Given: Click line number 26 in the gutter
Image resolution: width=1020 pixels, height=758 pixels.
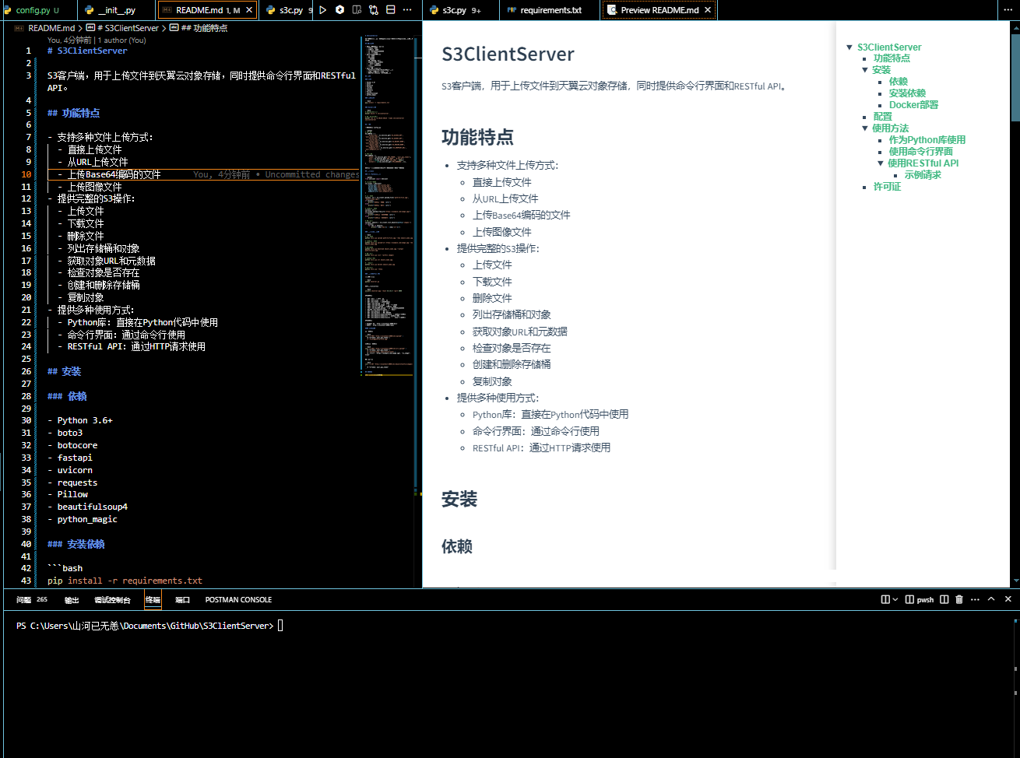Looking at the screenshot, I should [26, 371].
